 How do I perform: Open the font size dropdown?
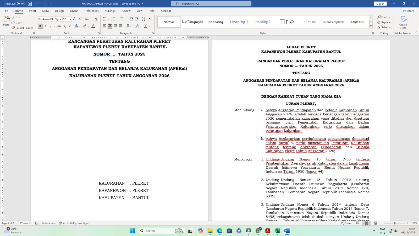click(x=70, y=19)
